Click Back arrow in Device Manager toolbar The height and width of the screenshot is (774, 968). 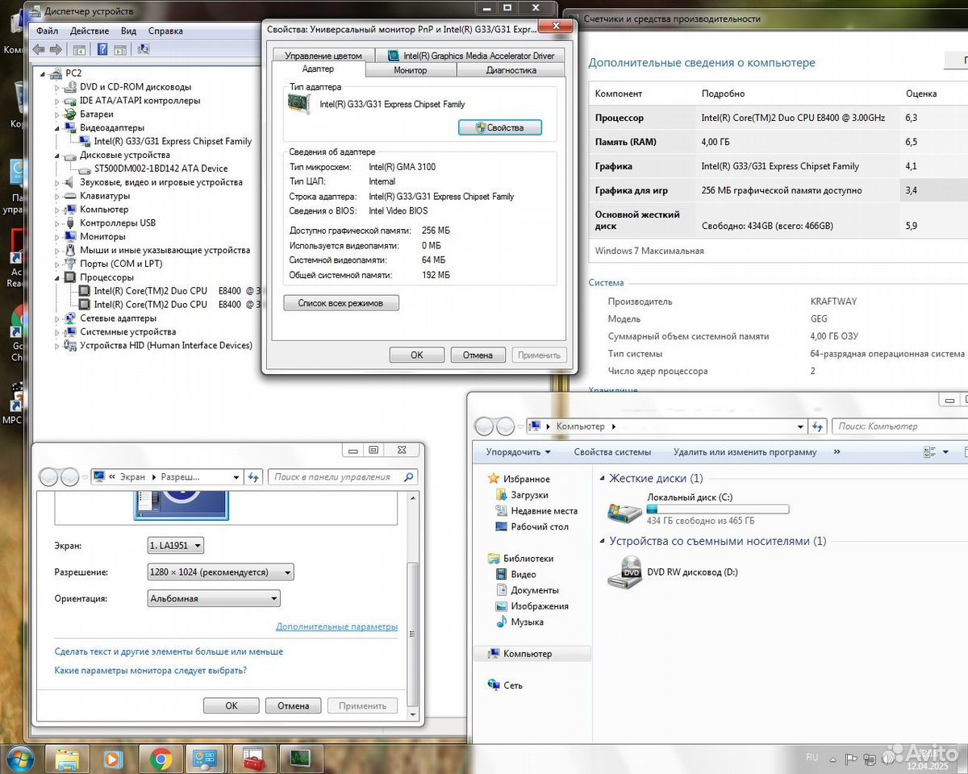(x=39, y=49)
